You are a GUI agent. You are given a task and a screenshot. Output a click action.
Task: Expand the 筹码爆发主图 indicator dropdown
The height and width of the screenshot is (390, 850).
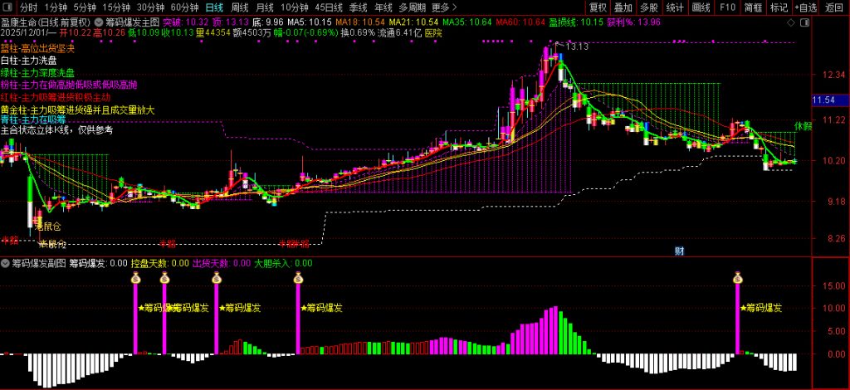click(100, 21)
